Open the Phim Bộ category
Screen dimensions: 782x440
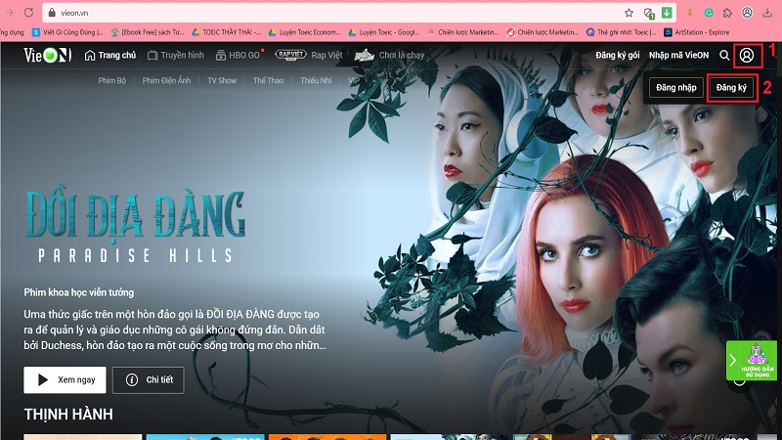[114, 80]
